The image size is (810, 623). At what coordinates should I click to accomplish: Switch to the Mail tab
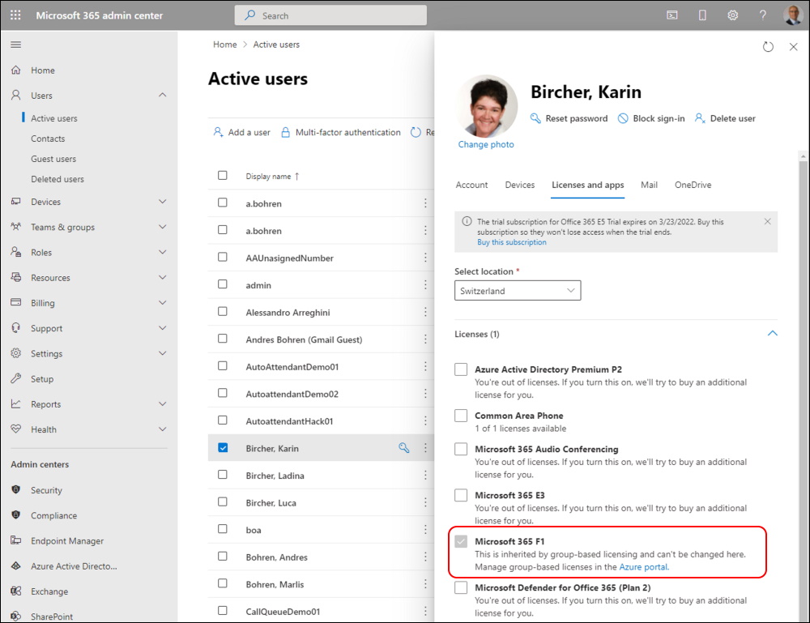pos(649,185)
